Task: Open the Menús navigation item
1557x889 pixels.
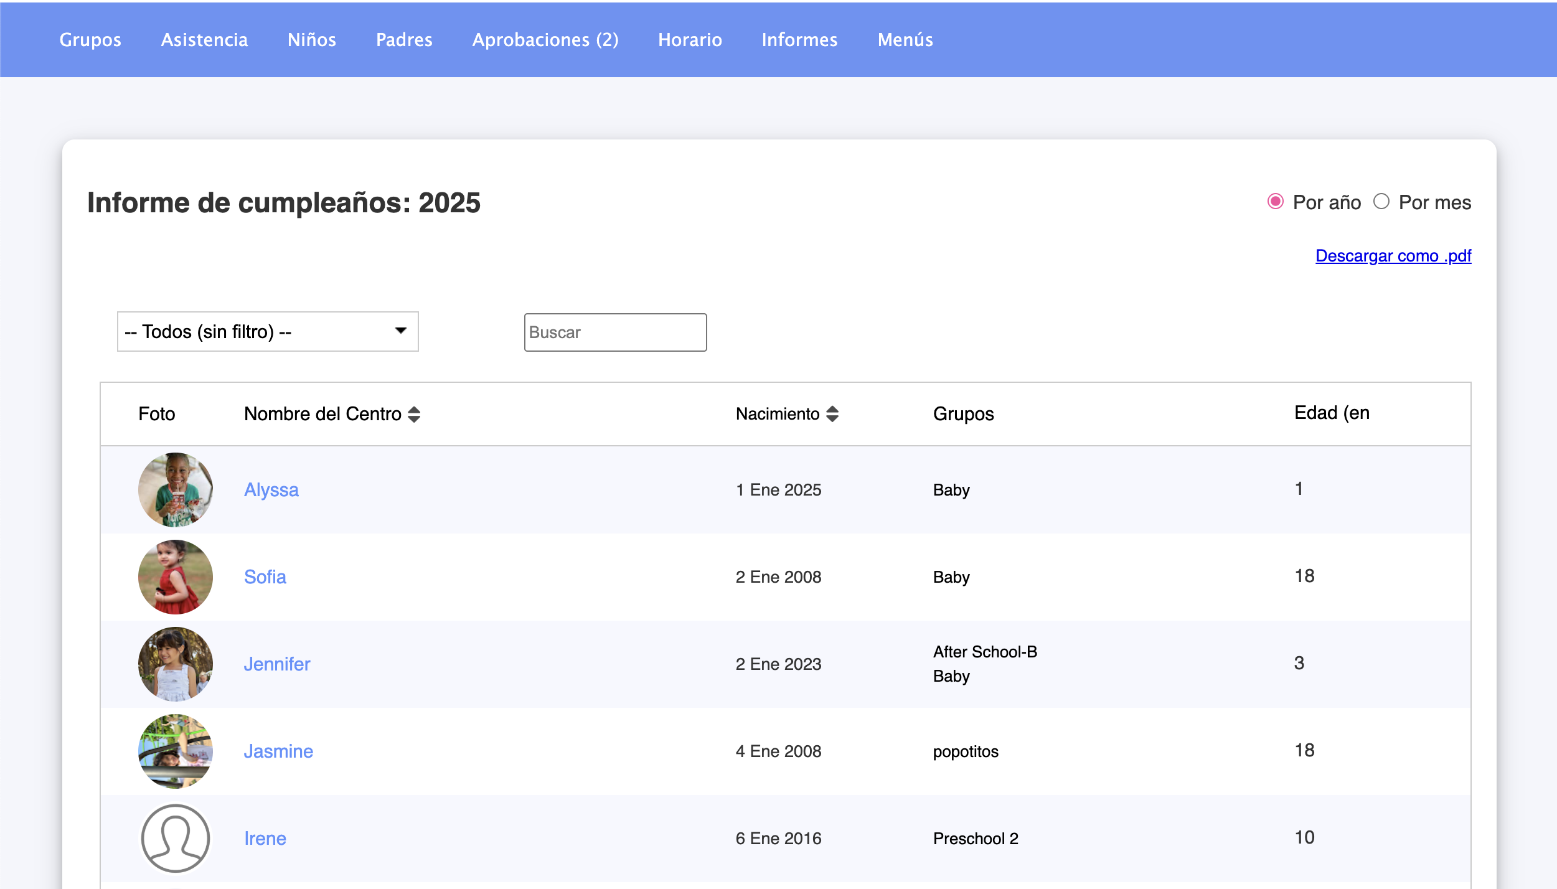Action: click(905, 40)
